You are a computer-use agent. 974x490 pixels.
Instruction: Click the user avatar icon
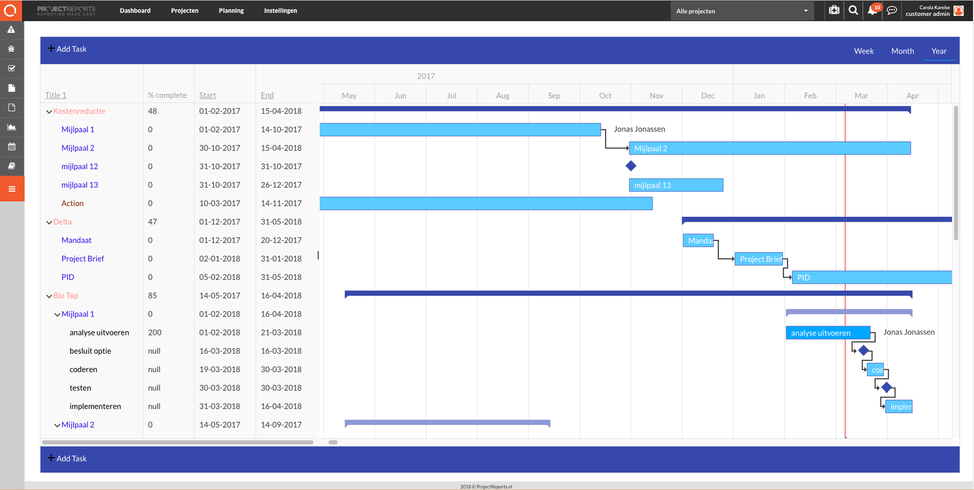pos(959,10)
